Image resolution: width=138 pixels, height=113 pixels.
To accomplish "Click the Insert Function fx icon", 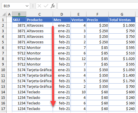I will click(53, 6).
